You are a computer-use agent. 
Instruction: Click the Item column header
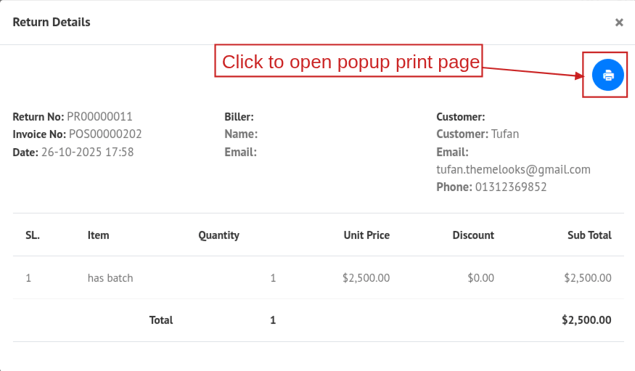point(98,235)
